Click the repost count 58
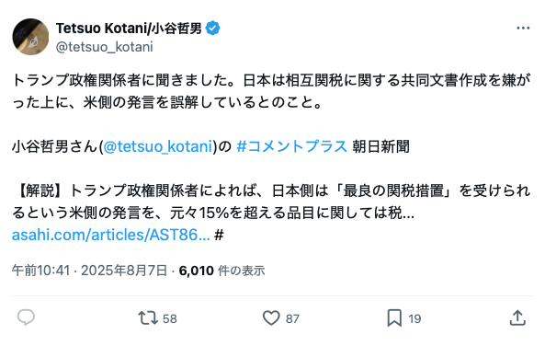 pyautogui.click(x=170, y=318)
